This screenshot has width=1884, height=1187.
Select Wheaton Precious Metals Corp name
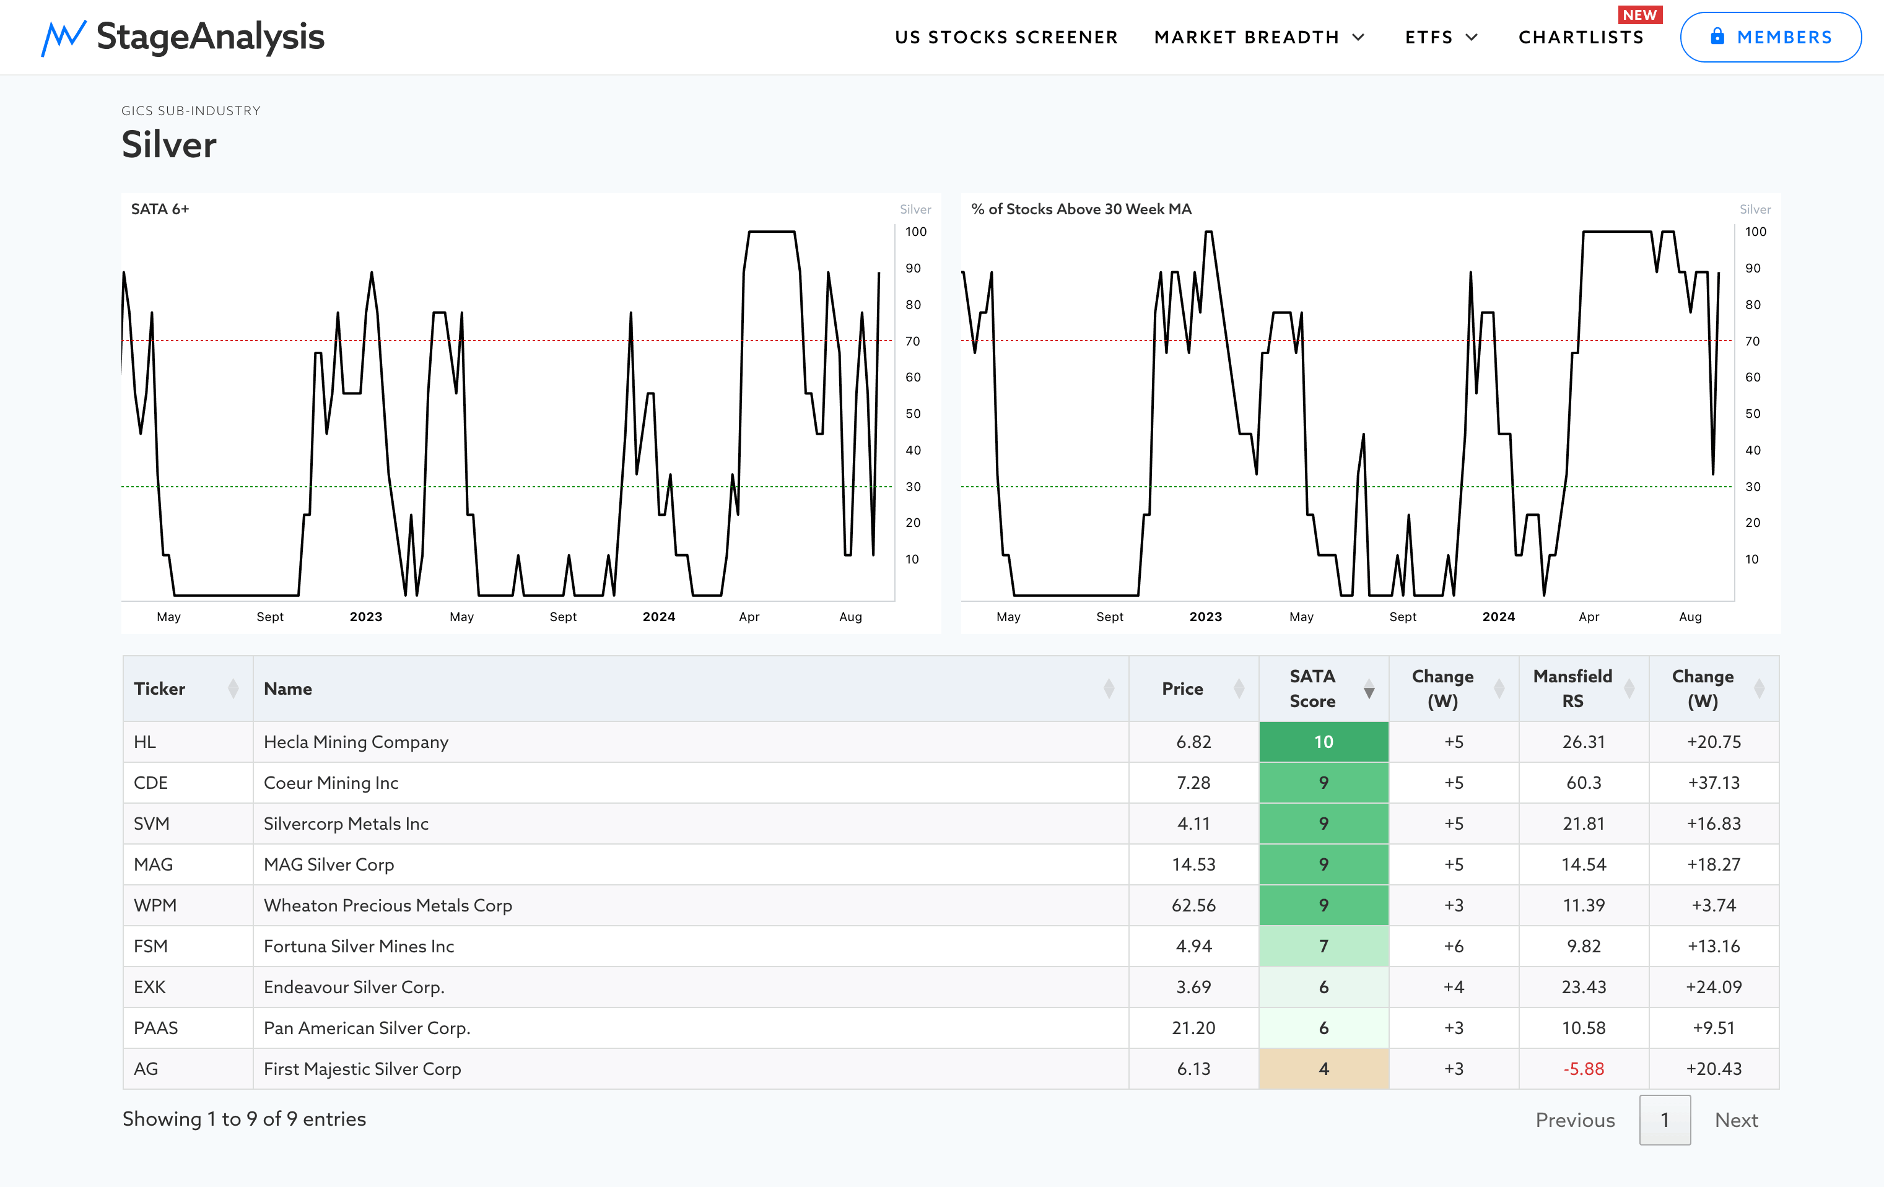point(388,905)
